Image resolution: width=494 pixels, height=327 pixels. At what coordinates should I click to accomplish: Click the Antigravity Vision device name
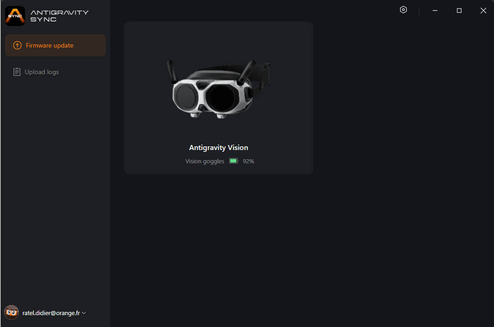click(x=218, y=147)
